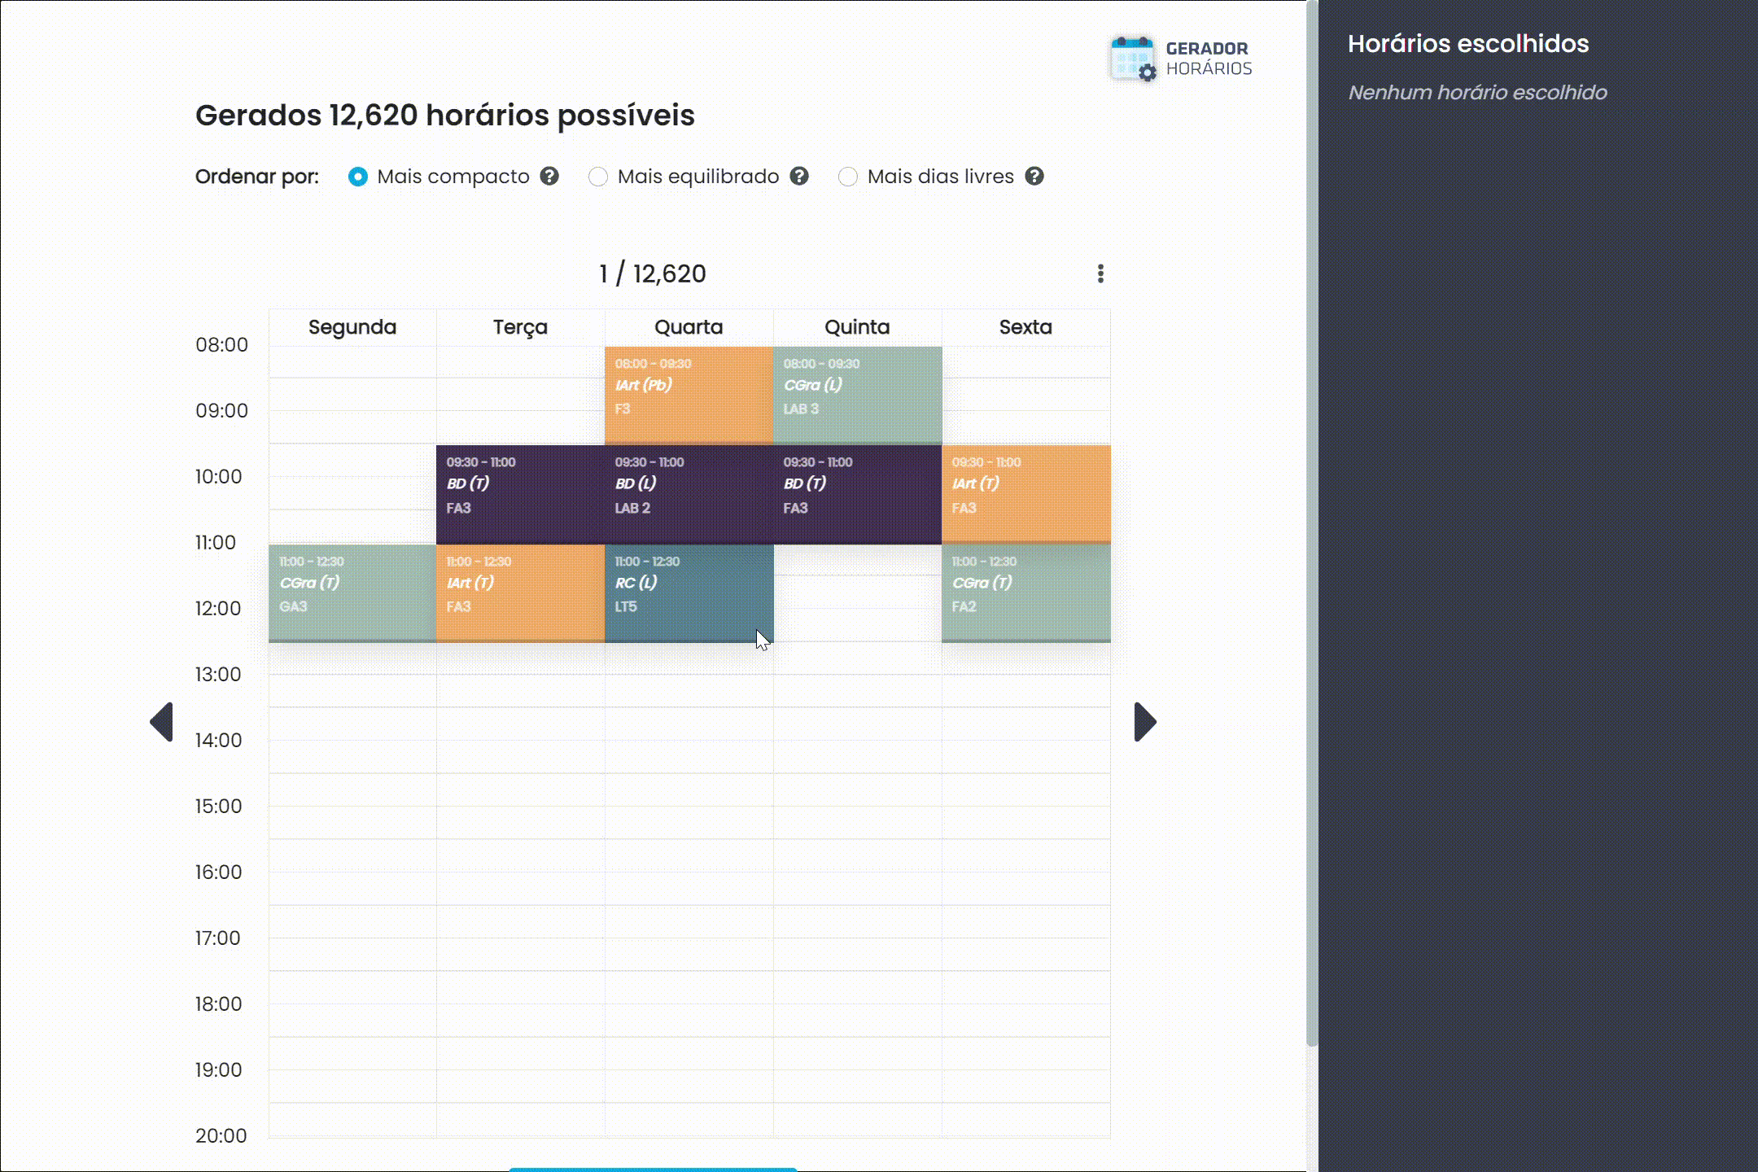Viewport: 1758px width, 1172px height.
Task: Click help icon beside Mais compacto
Action: point(549,177)
